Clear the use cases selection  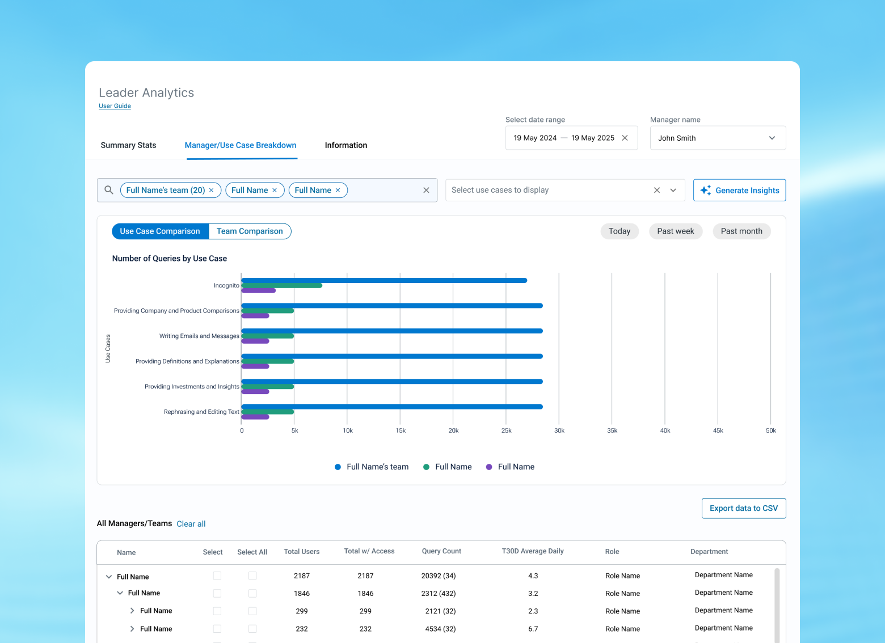click(x=656, y=191)
